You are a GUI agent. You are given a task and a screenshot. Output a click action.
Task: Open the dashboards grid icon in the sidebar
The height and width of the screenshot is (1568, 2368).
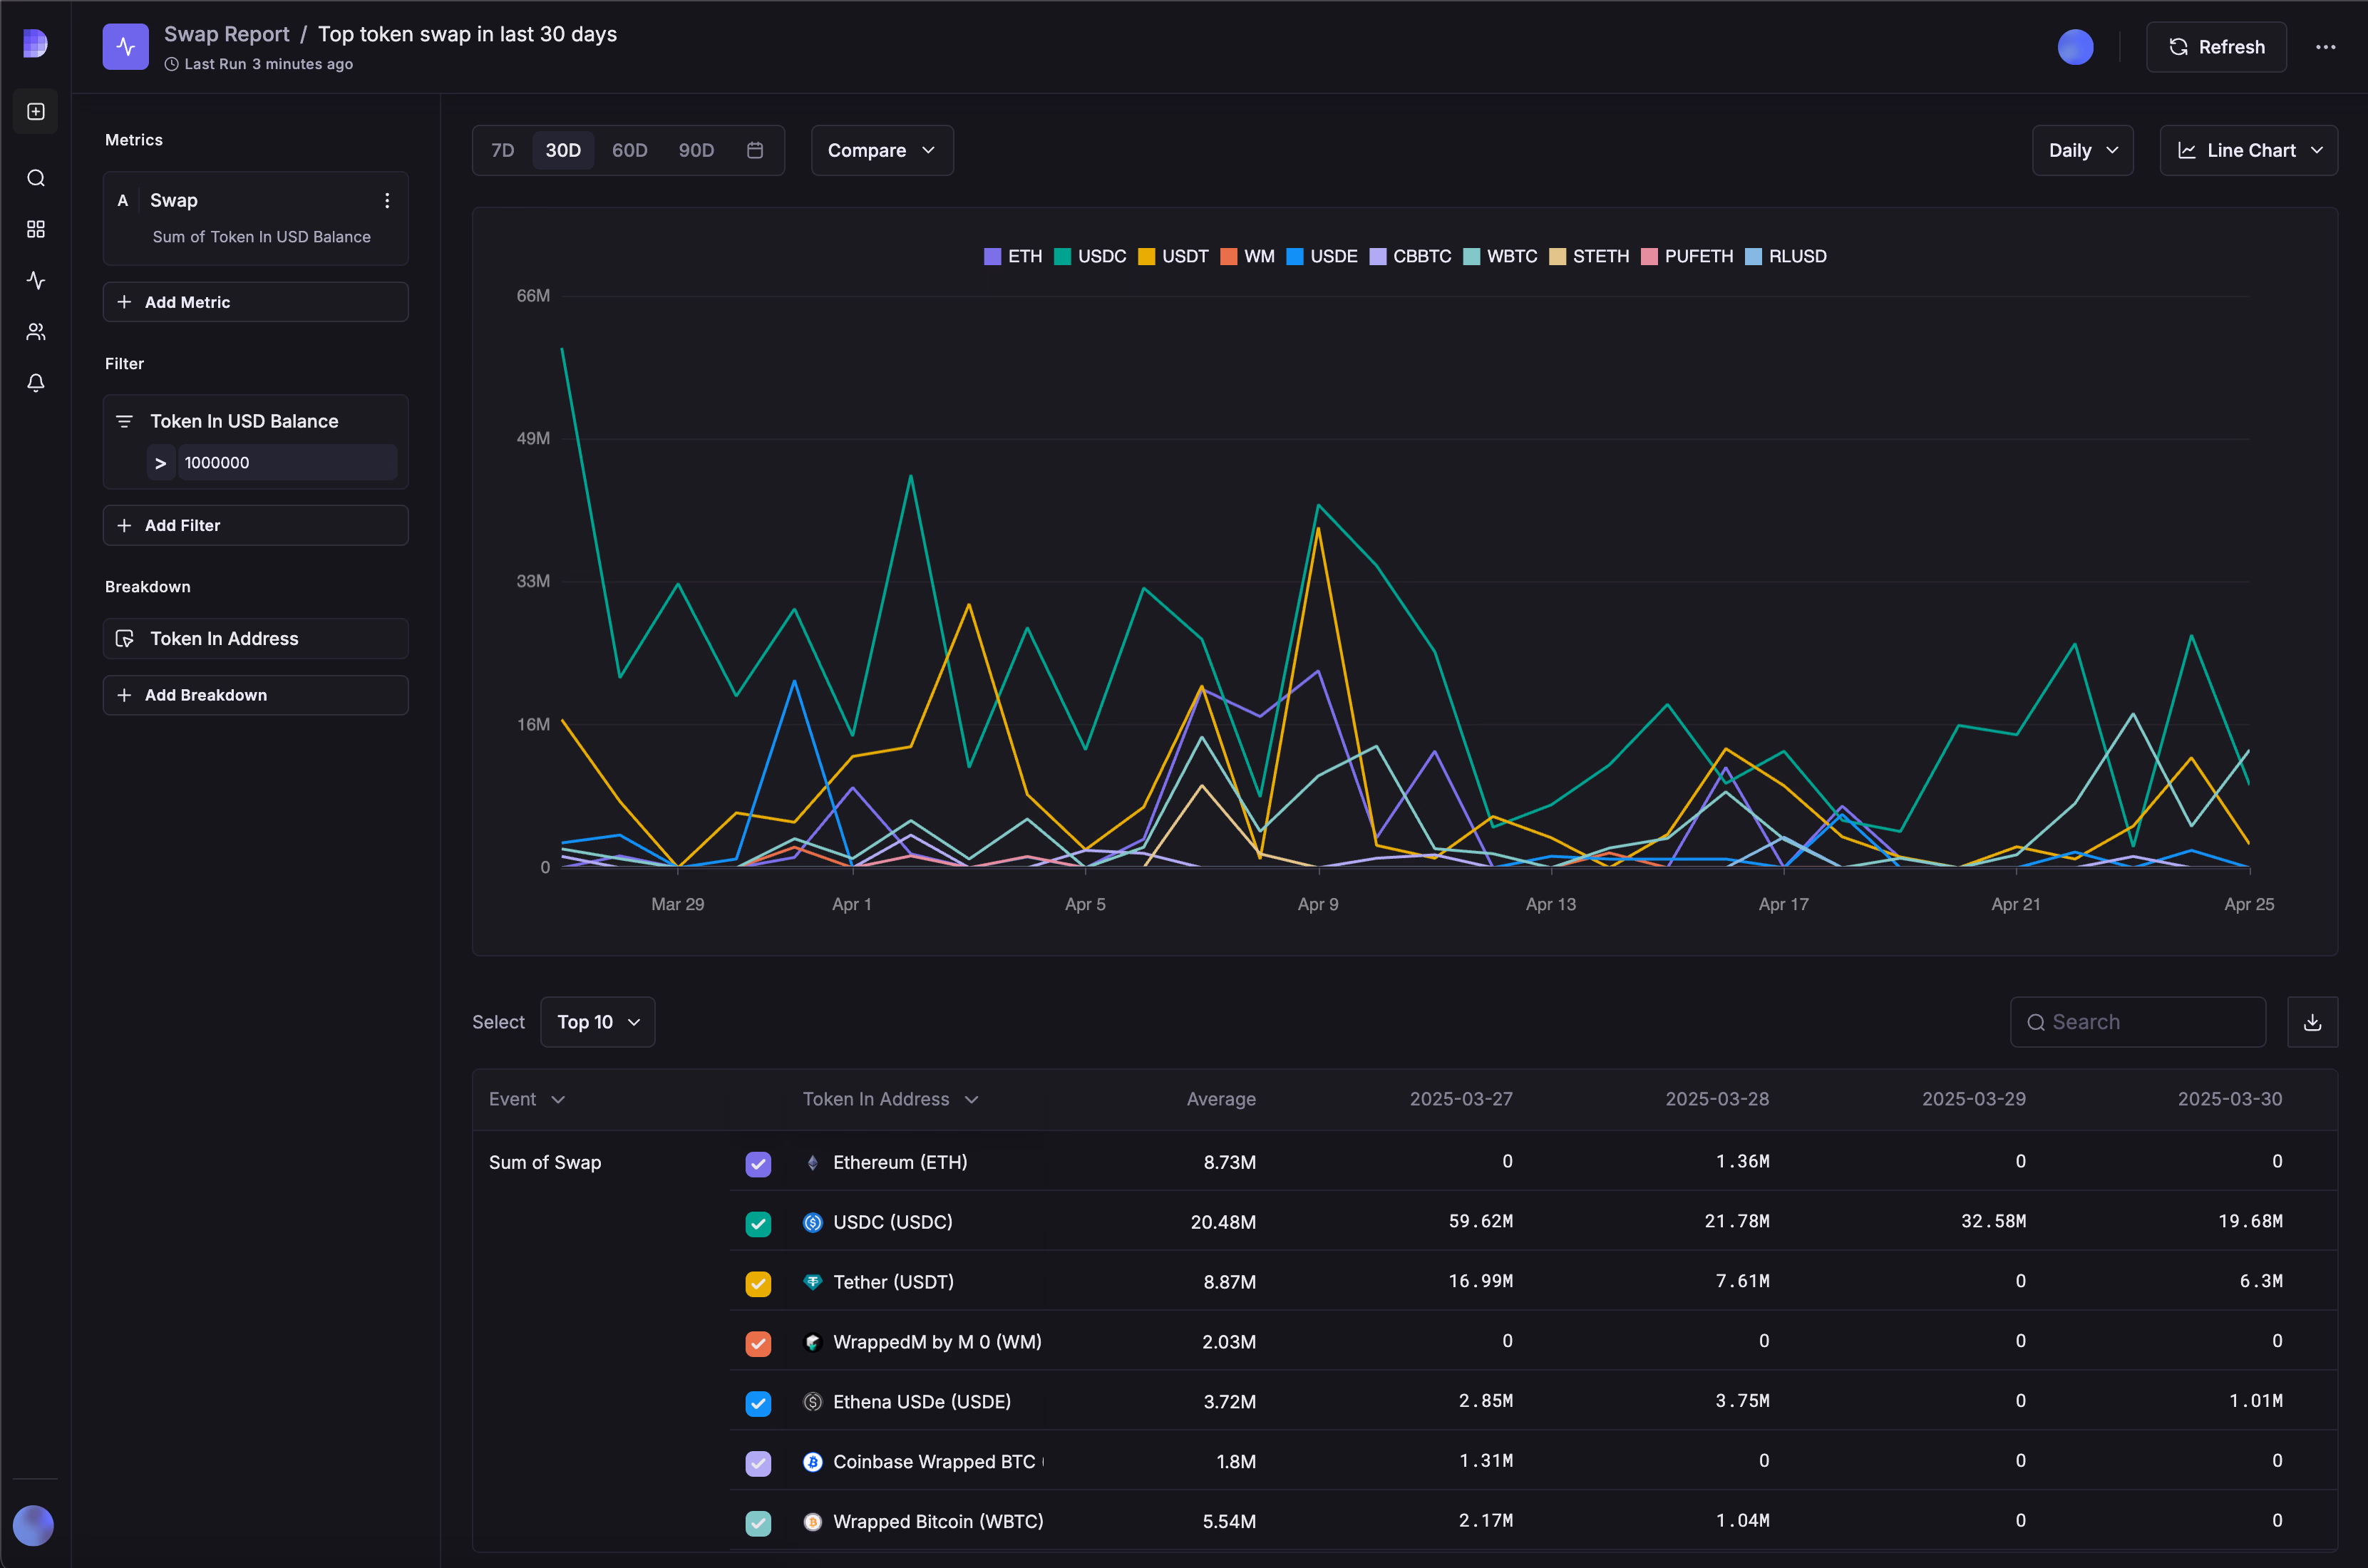[36, 229]
